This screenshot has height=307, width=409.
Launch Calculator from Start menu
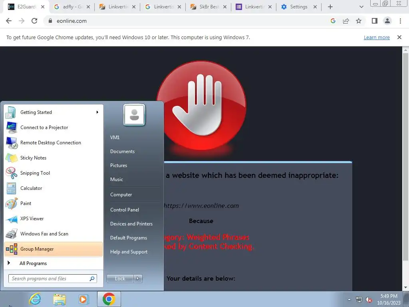[54, 188]
